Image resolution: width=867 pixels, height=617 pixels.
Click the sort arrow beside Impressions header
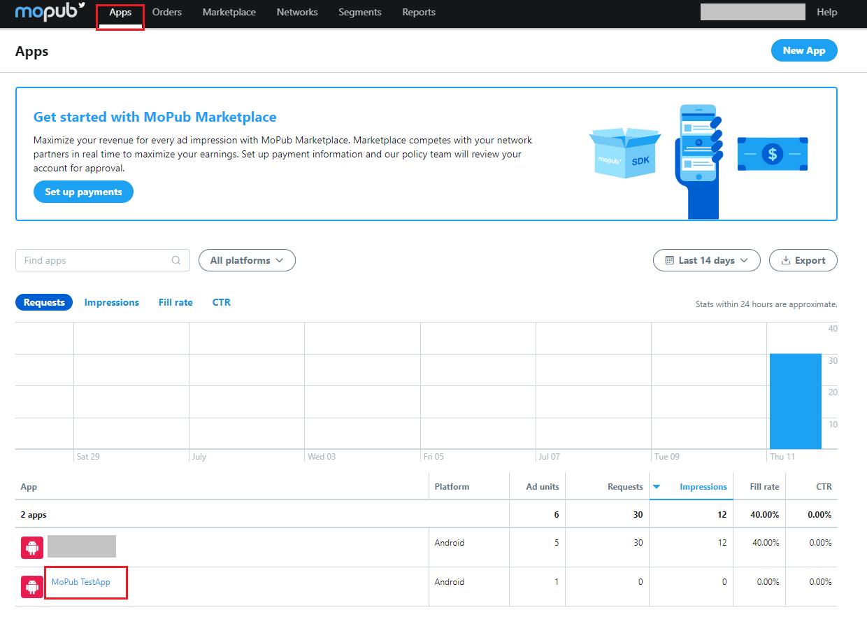(657, 487)
